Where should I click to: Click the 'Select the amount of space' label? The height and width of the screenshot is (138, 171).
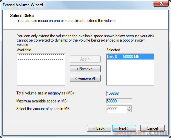click(43, 109)
